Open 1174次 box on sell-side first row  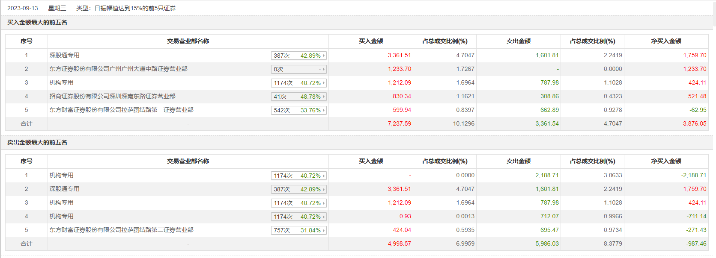[298, 176]
